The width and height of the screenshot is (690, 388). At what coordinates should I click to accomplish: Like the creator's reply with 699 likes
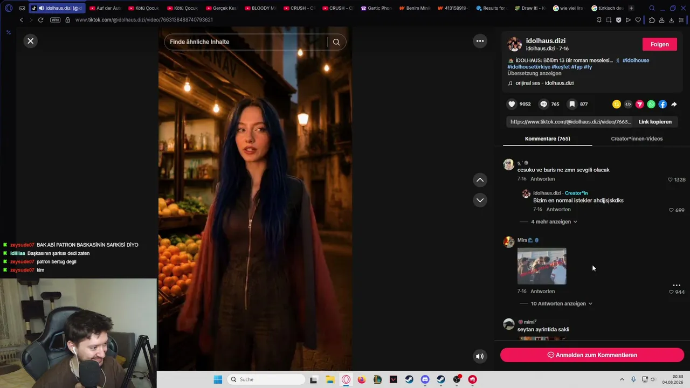[672, 210]
